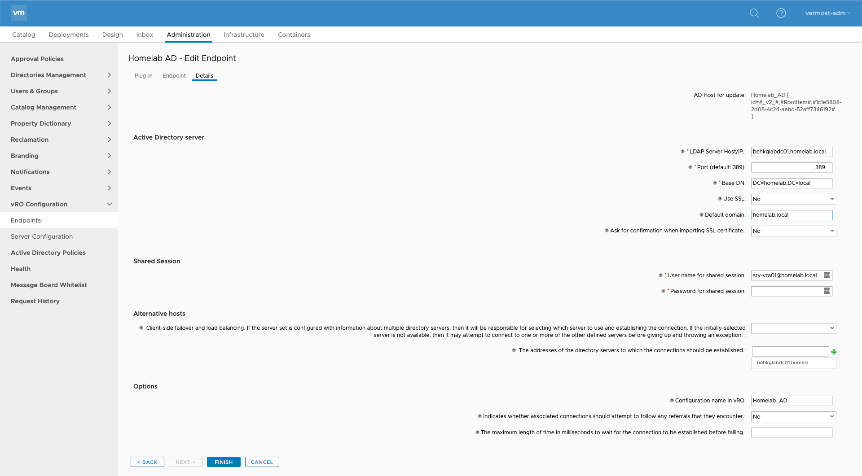Screen dimensions: 862x476
Task: Select behkglabdc01.homela... address list entry
Action: click(x=793, y=363)
